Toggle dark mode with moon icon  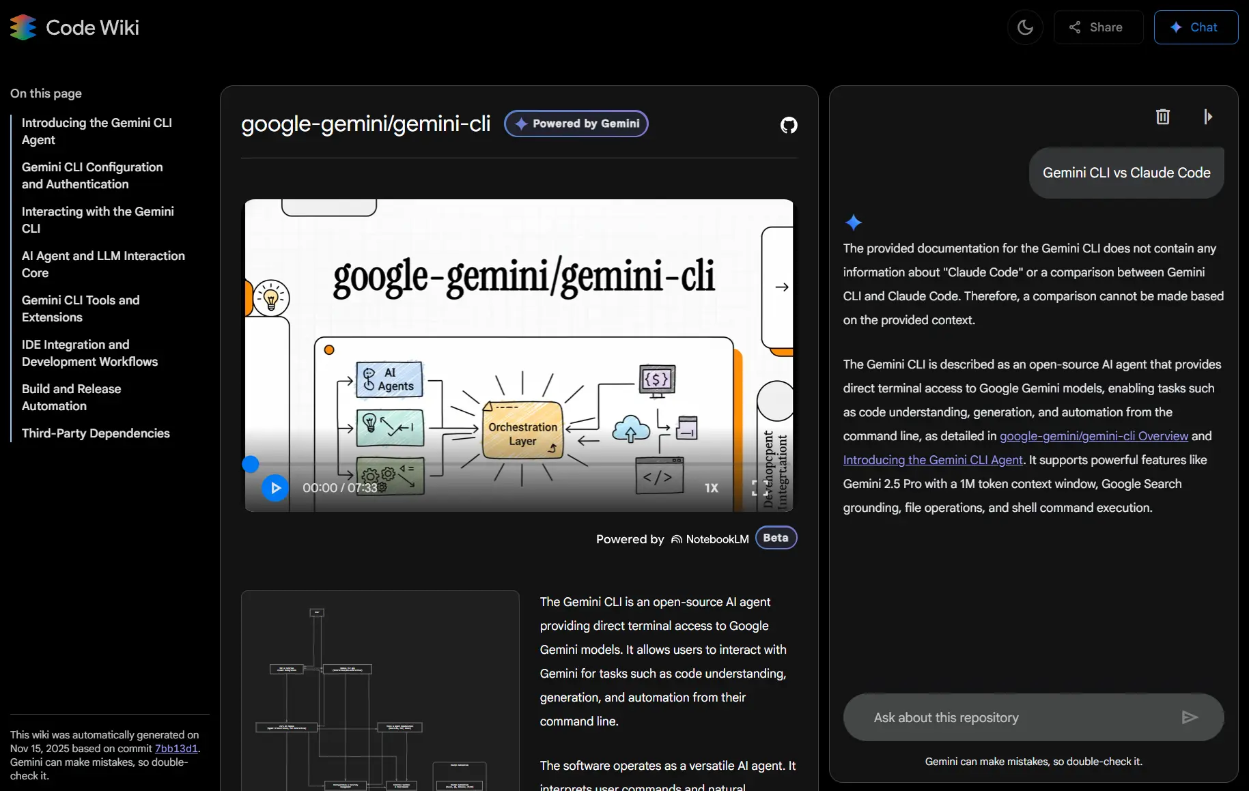pyautogui.click(x=1025, y=27)
